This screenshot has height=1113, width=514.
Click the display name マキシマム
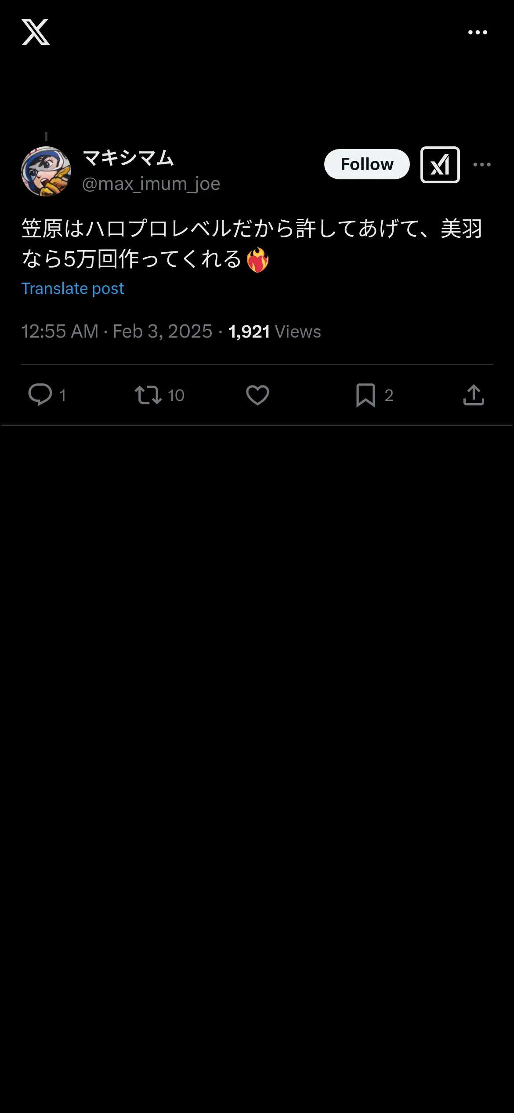(x=128, y=158)
